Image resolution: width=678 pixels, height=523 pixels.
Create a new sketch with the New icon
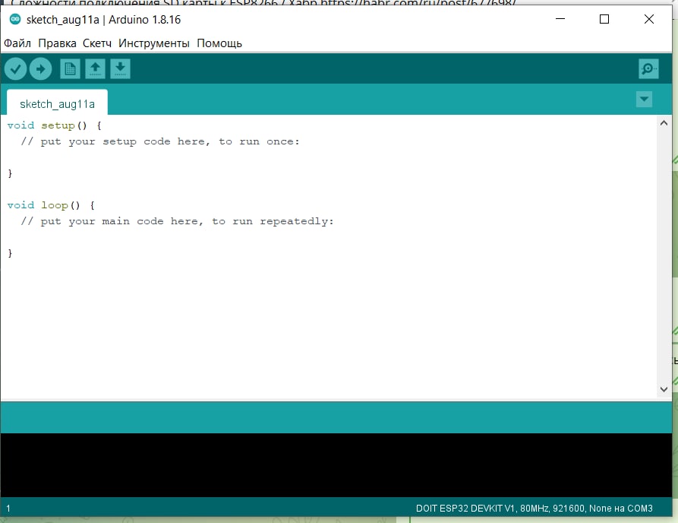(70, 69)
